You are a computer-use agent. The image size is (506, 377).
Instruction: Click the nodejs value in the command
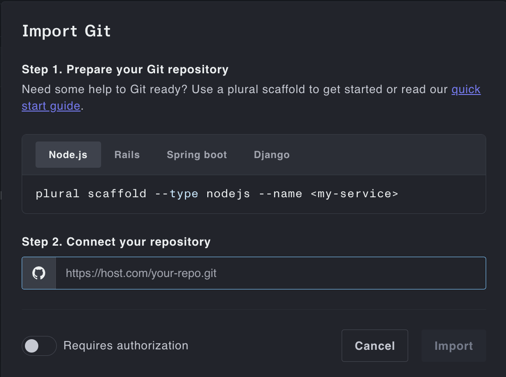228,194
